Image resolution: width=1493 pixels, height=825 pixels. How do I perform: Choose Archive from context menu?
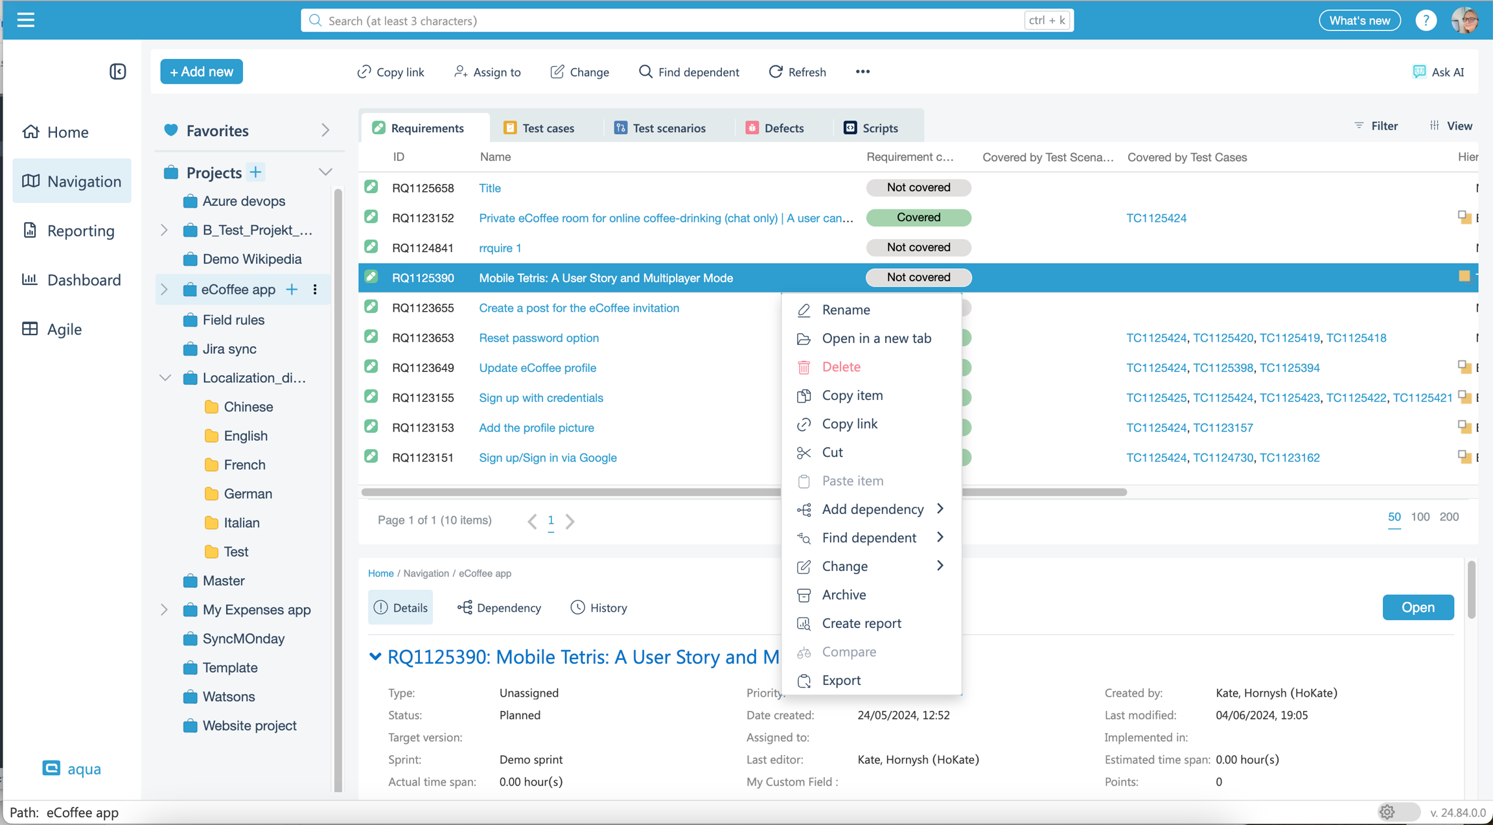[x=844, y=594]
